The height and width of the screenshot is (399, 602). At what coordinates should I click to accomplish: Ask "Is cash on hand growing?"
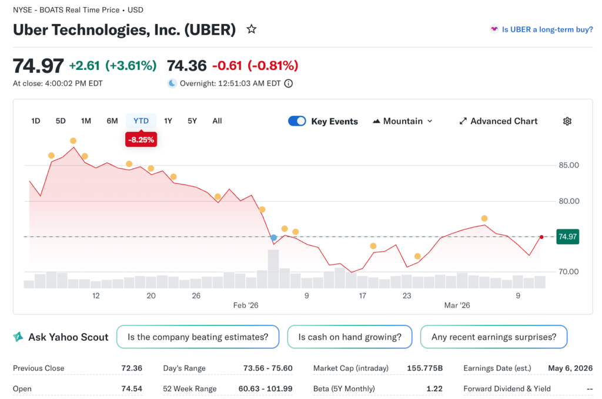pos(350,337)
